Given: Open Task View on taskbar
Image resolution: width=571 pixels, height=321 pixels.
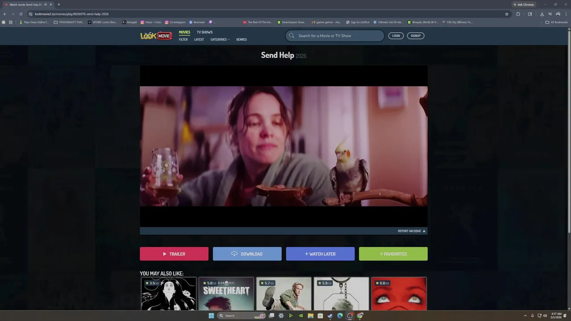Looking at the screenshot, I should click(x=271, y=316).
